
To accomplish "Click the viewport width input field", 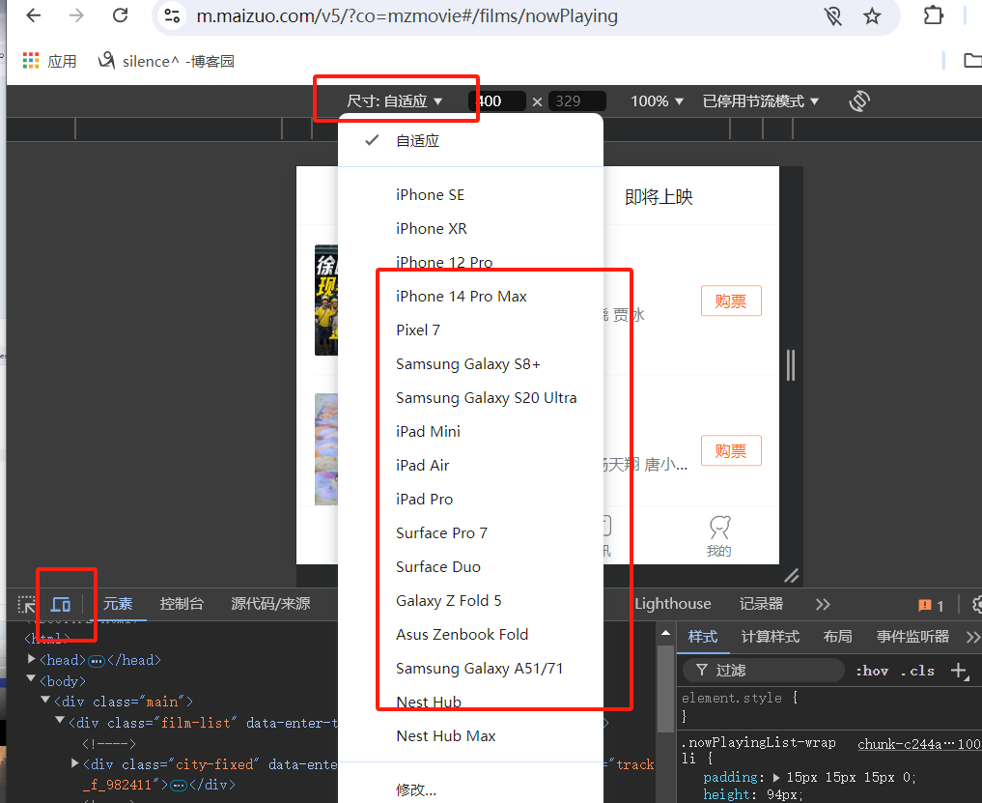I will click(497, 100).
